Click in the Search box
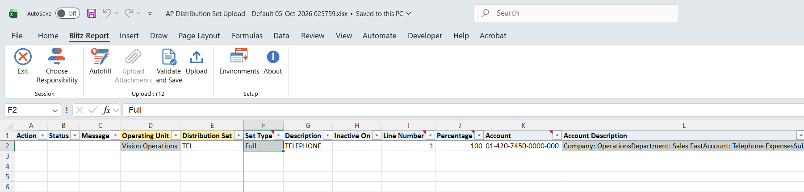 [576, 13]
